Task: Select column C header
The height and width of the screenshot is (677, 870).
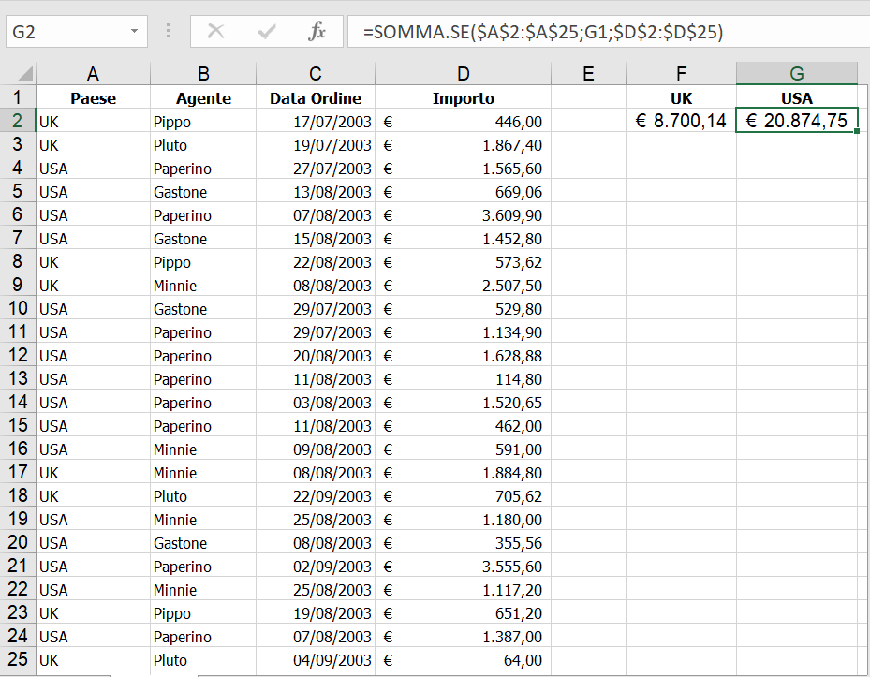Action: (316, 73)
